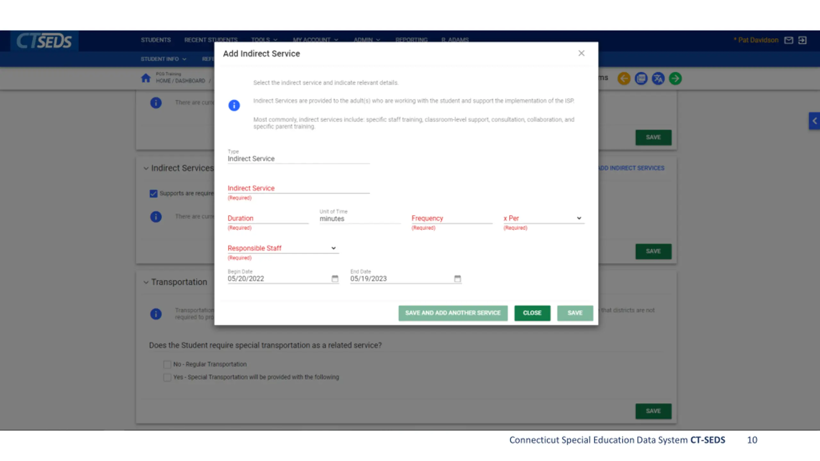820x461 pixels.
Task: Click Save and Add Another Service
Action: point(453,313)
